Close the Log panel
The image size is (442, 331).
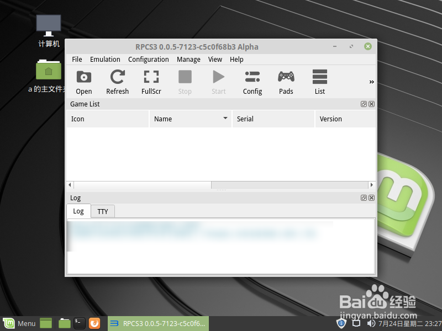click(x=371, y=198)
